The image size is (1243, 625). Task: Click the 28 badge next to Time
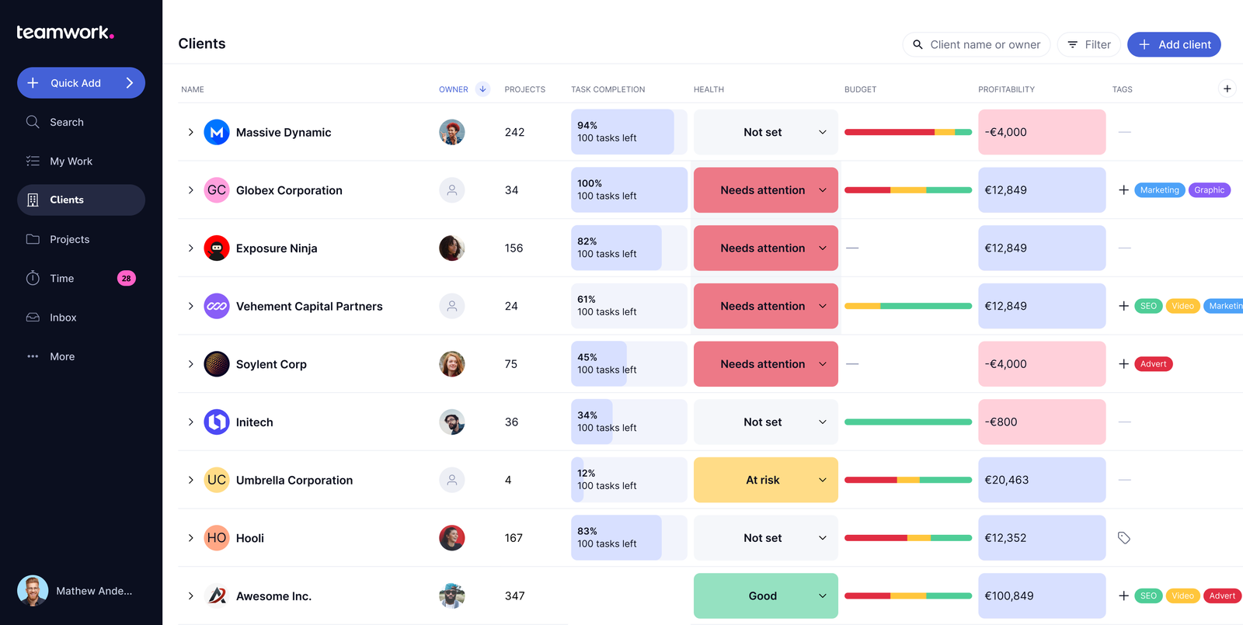pos(127,278)
